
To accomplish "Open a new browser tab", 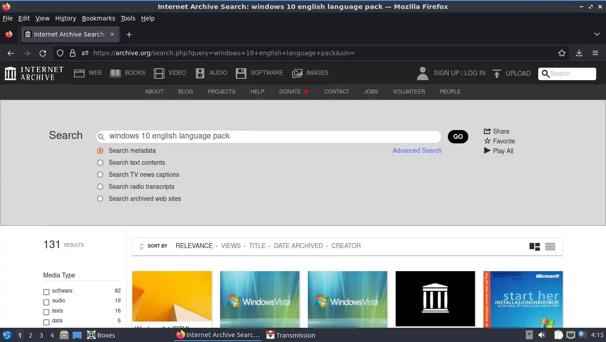I will tap(129, 34).
